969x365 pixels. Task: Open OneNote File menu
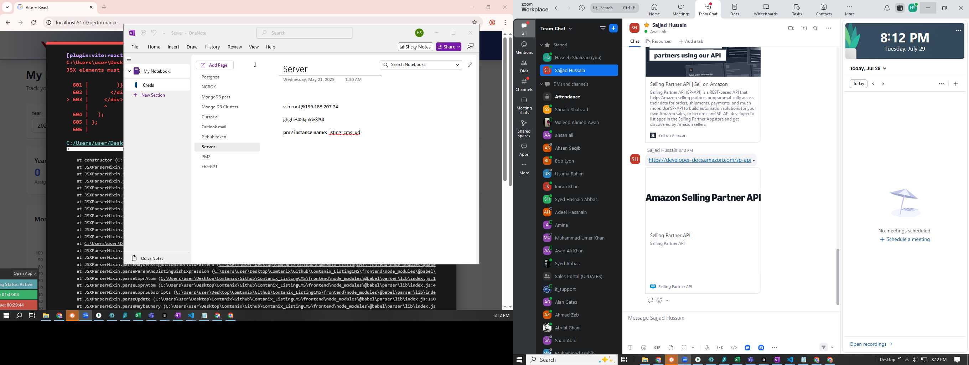(x=135, y=47)
